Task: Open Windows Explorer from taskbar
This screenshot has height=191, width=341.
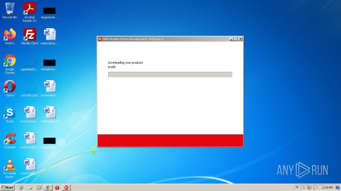Action: click(x=30, y=188)
